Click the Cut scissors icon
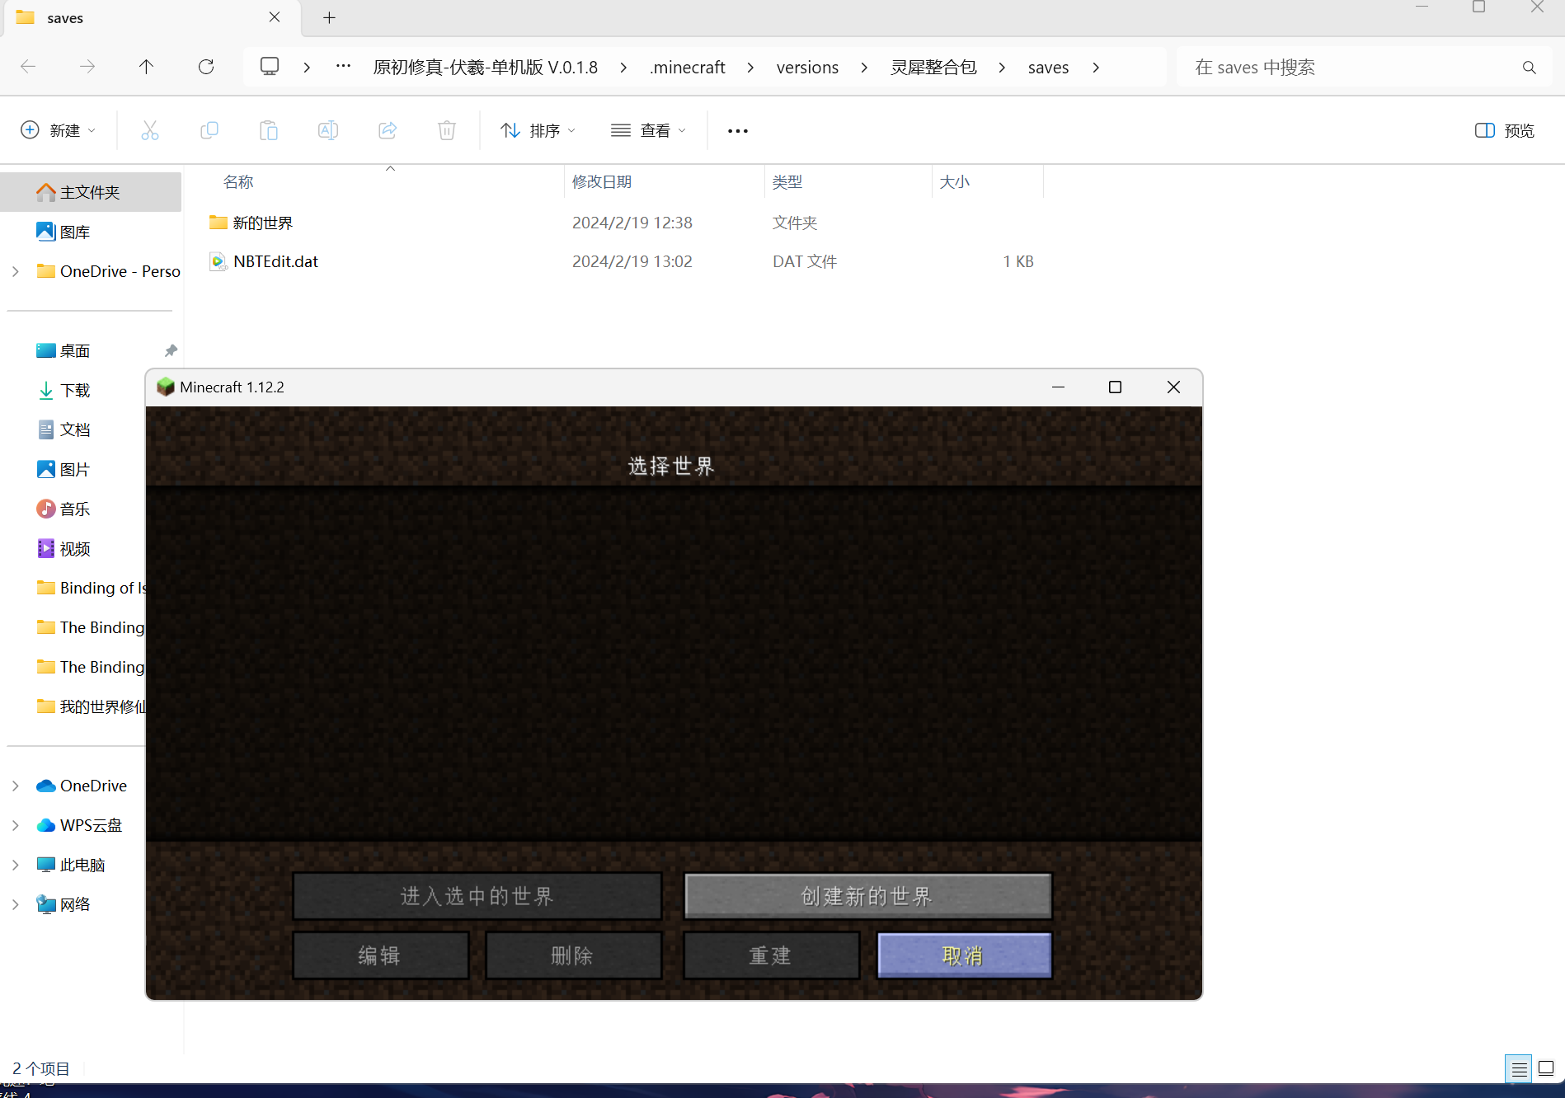Viewport: 1565px width, 1098px height. [x=150, y=130]
